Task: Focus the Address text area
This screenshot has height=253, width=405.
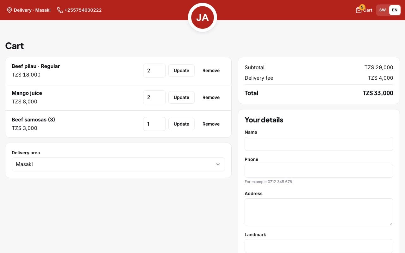Action: 319,212
